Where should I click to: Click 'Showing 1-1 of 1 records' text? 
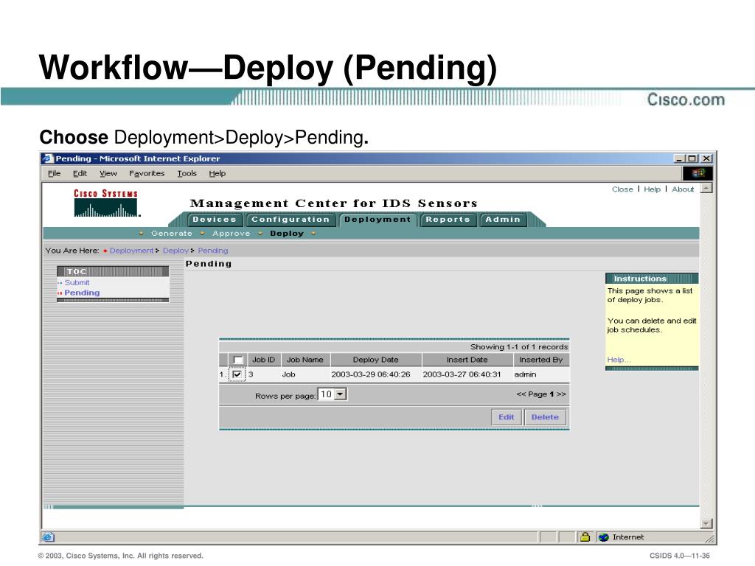[x=519, y=347]
